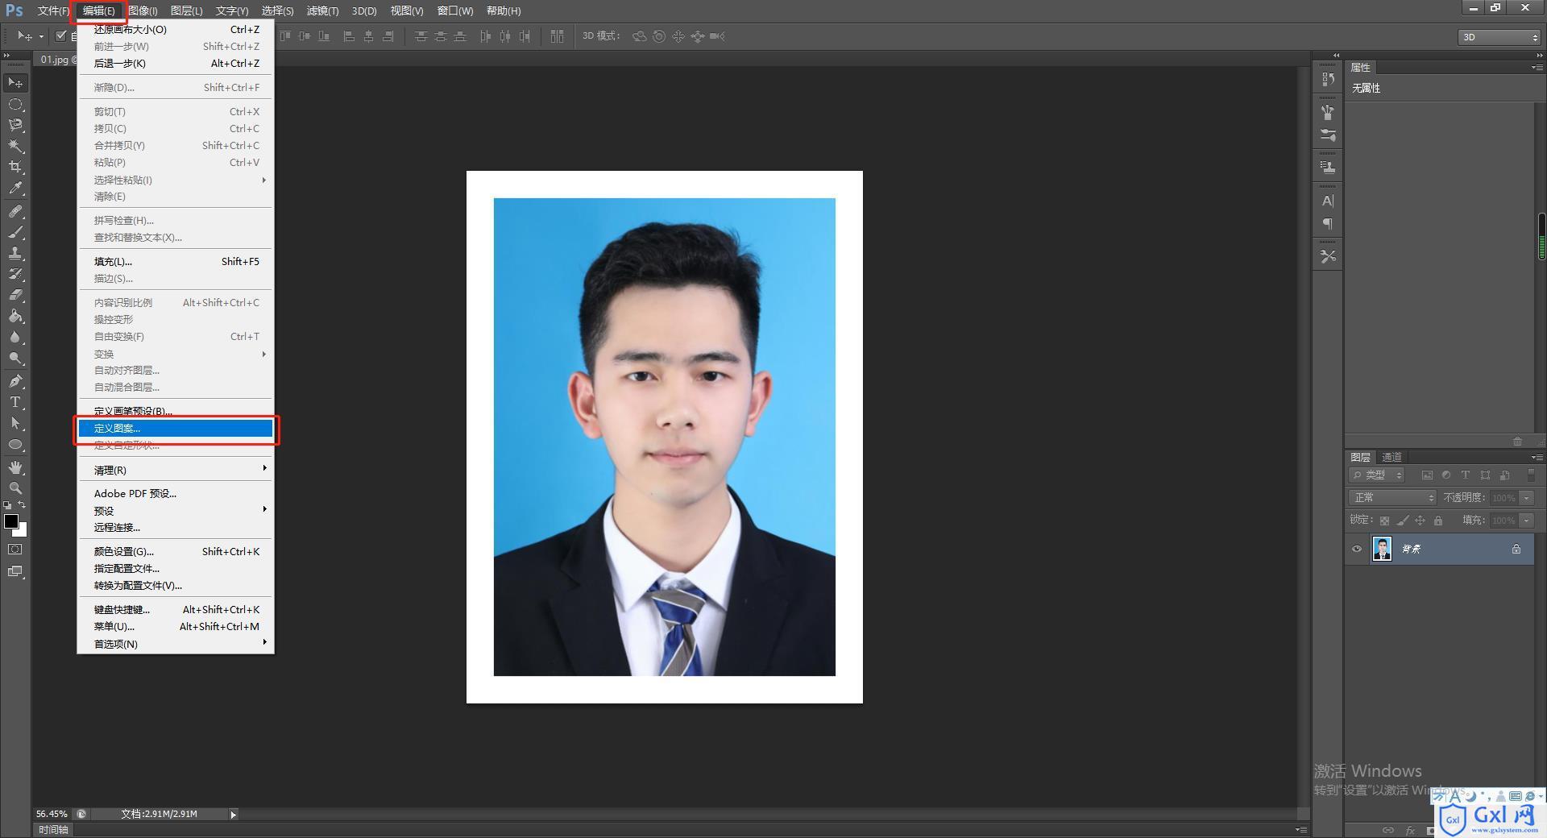This screenshot has width=1547, height=838.
Task: Open the layer filter 类型 dropdown
Action: click(1377, 475)
